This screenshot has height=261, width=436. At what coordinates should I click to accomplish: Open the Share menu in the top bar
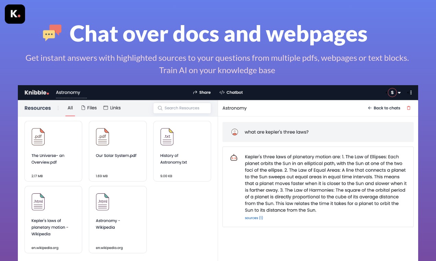click(x=202, y=92)
